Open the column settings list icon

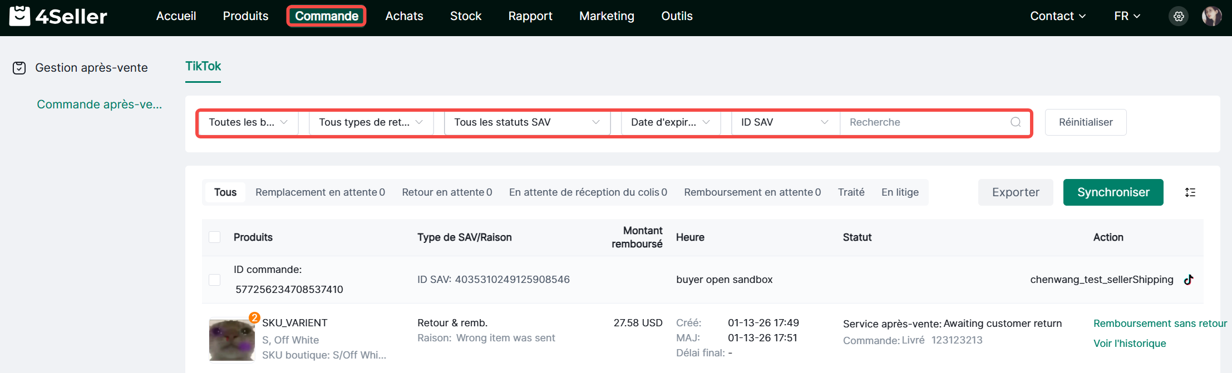[x=1190, y=192]
